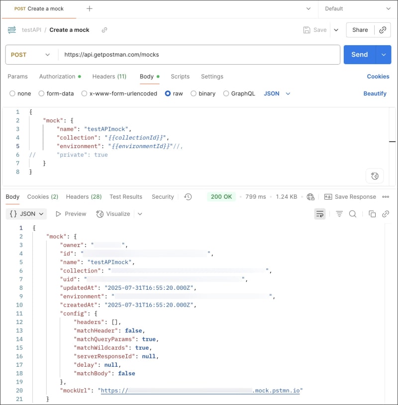The image size is (398, 405).
Task: Click the 1.24 KB response size
Action: (286, 197)
